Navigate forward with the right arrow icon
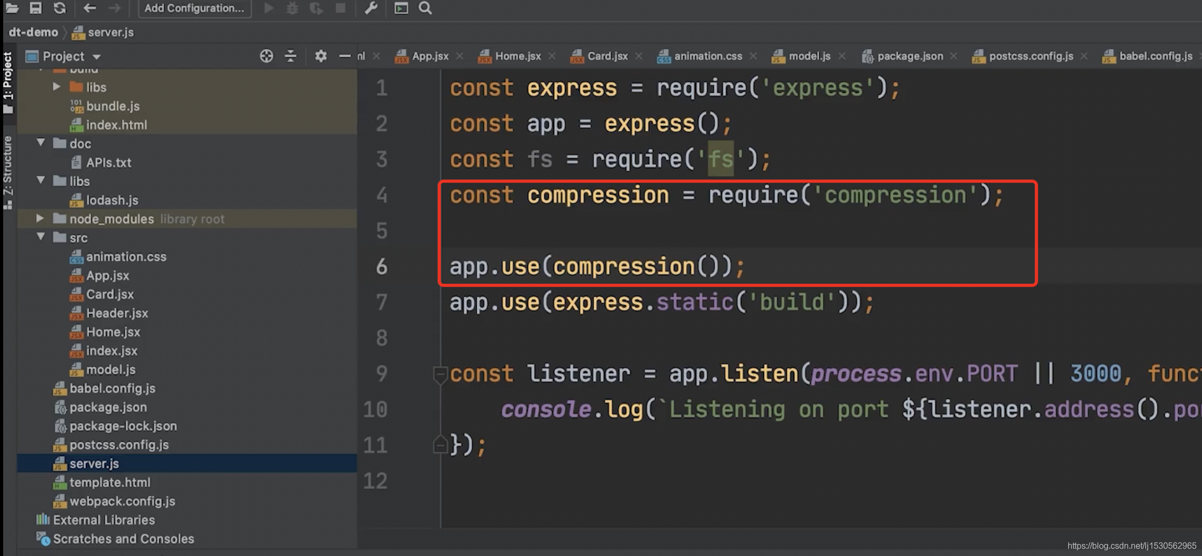 coord(114,8)
